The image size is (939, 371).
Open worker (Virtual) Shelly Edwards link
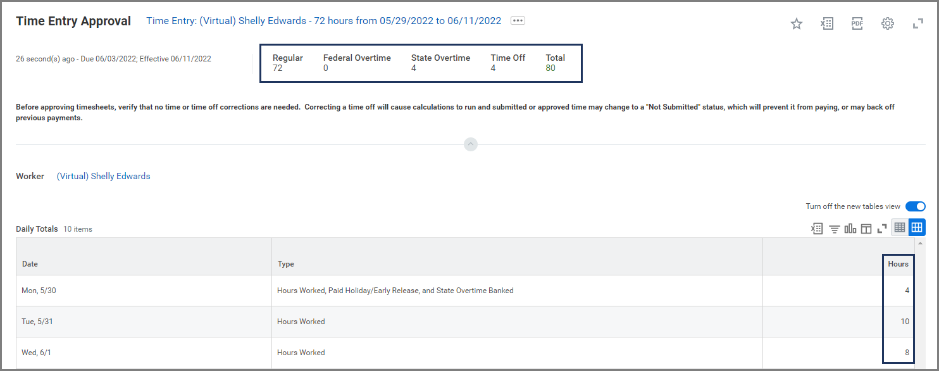(x=103, y=177)
